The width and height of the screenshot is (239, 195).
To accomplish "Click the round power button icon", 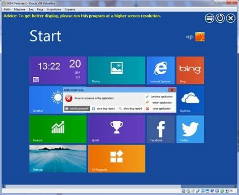I will (220, 18).
